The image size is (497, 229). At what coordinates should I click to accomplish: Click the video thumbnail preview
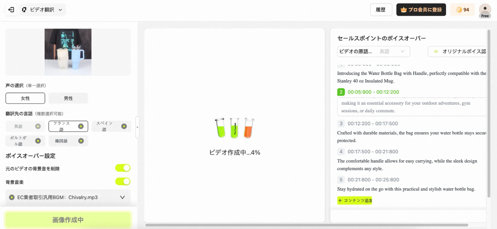(68, 52)
